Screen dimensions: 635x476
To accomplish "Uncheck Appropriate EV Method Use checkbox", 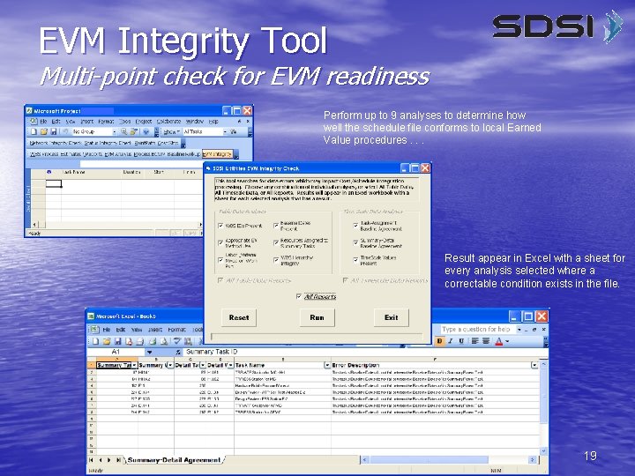I will coord(220,243).
